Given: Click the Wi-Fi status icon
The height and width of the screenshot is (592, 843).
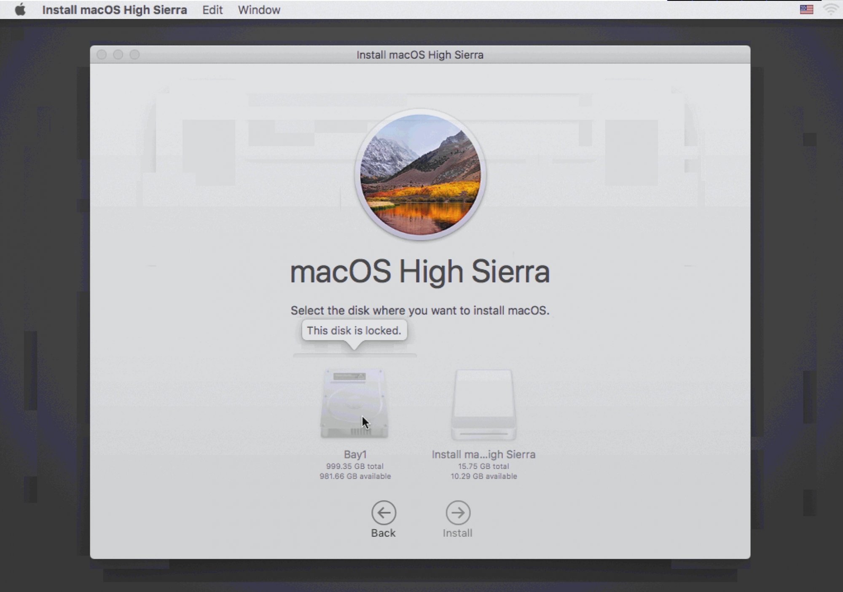Looking at the screenshot, I should 831,9.
